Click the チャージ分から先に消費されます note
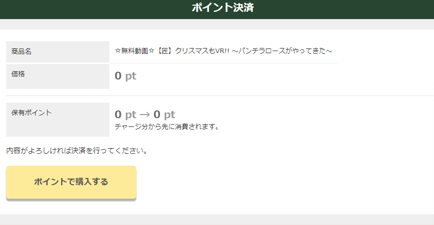The image size is (434, 225). [167, 127]
